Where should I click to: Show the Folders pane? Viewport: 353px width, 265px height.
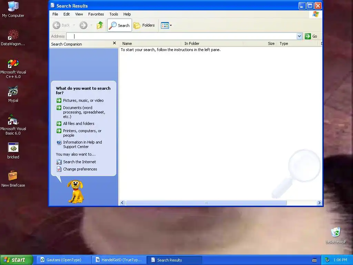144,25
